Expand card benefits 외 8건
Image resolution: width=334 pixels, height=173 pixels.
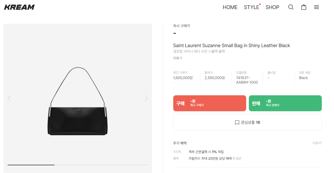pos(237,158)
